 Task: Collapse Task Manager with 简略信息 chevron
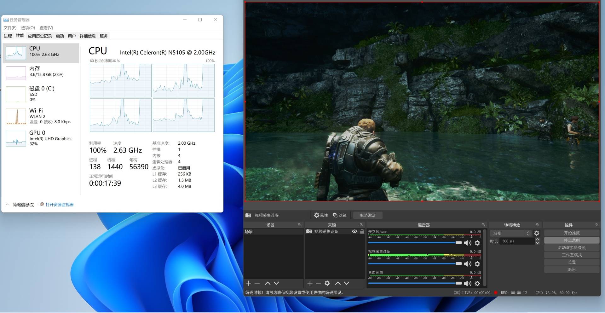click(7, 205)
